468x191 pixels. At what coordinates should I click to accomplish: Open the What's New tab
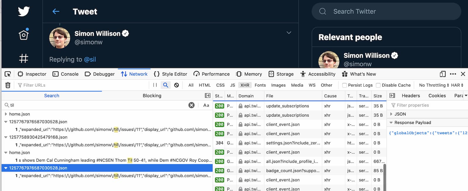359,74
